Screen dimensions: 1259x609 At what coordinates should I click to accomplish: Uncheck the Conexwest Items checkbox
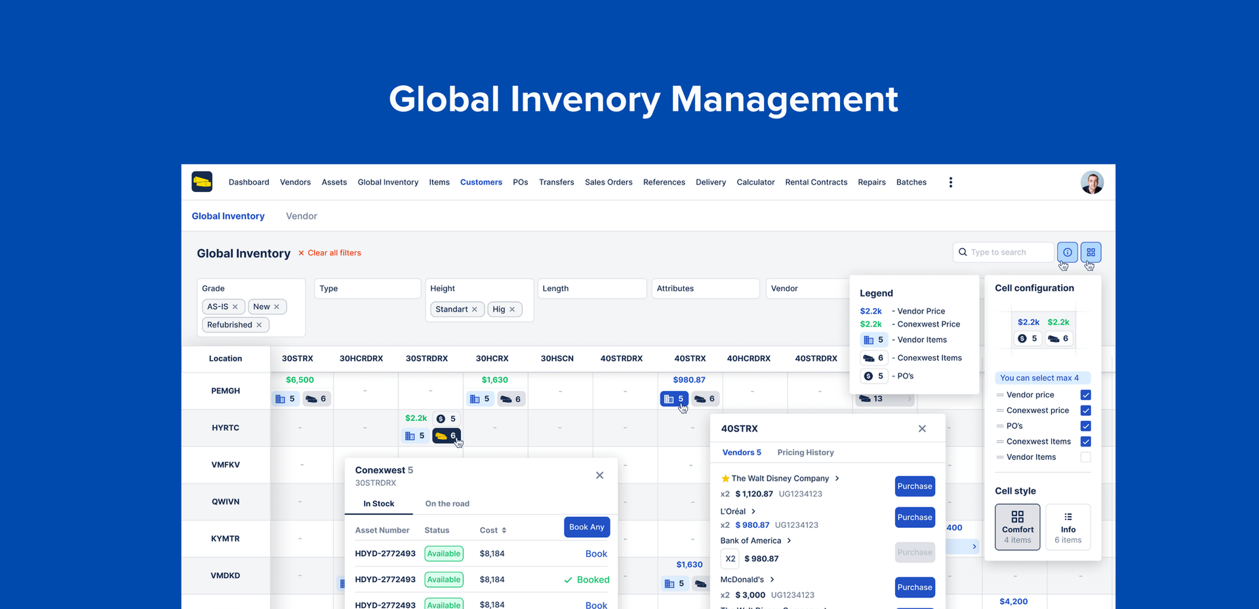click(1085, 441)
